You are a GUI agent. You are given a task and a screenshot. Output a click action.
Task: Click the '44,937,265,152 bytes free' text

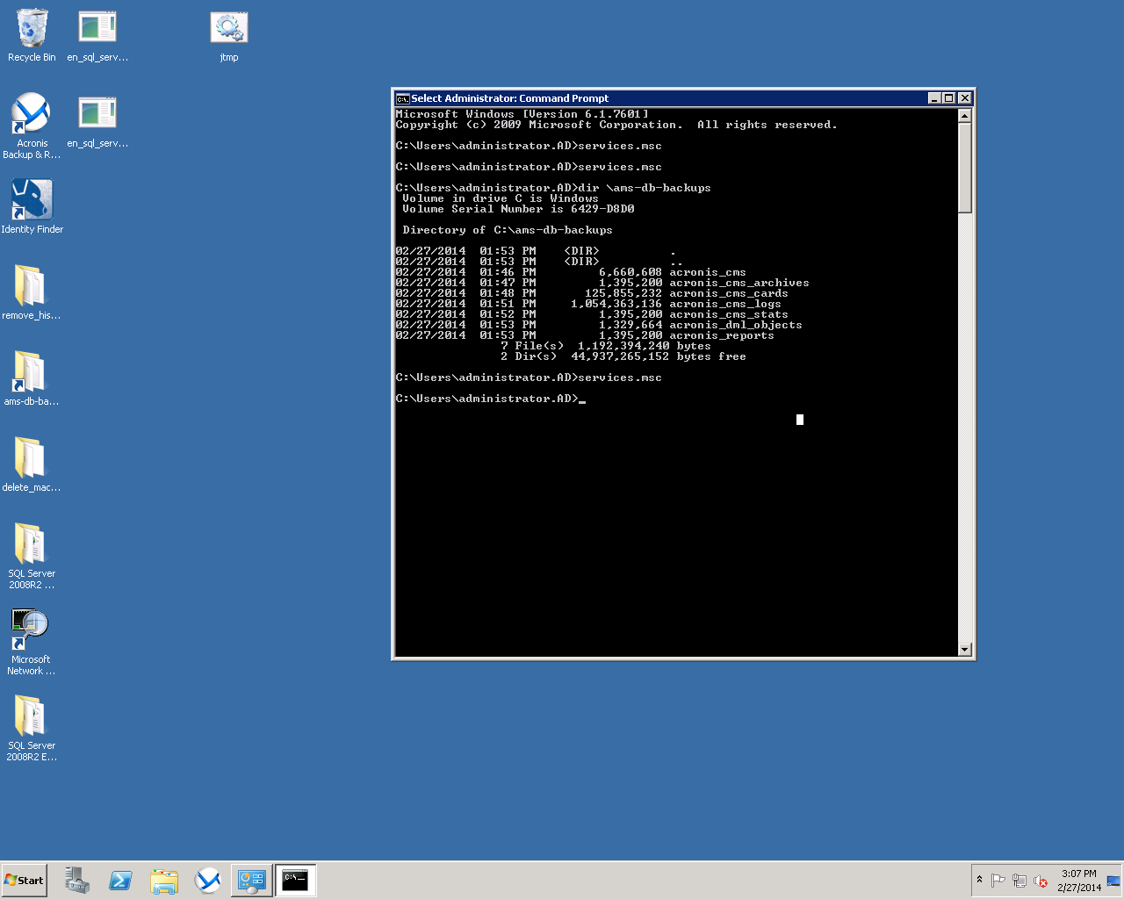coord(659,356)
